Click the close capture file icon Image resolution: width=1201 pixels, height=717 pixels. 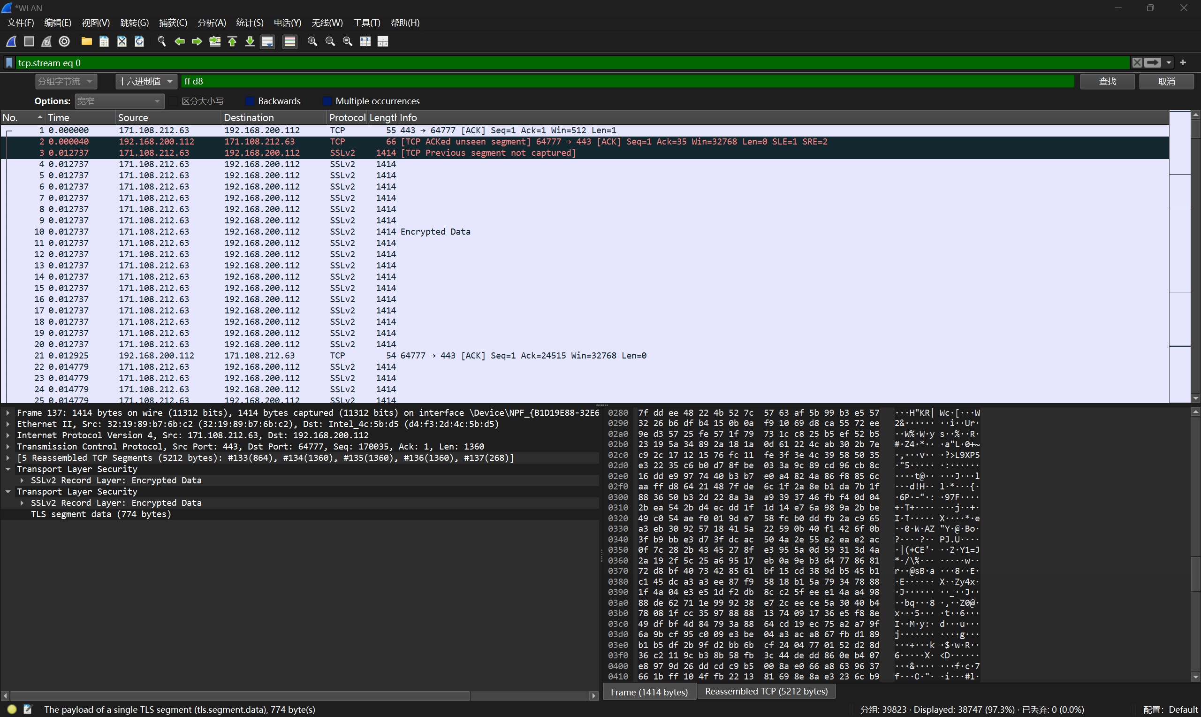[x=122, y=42]
